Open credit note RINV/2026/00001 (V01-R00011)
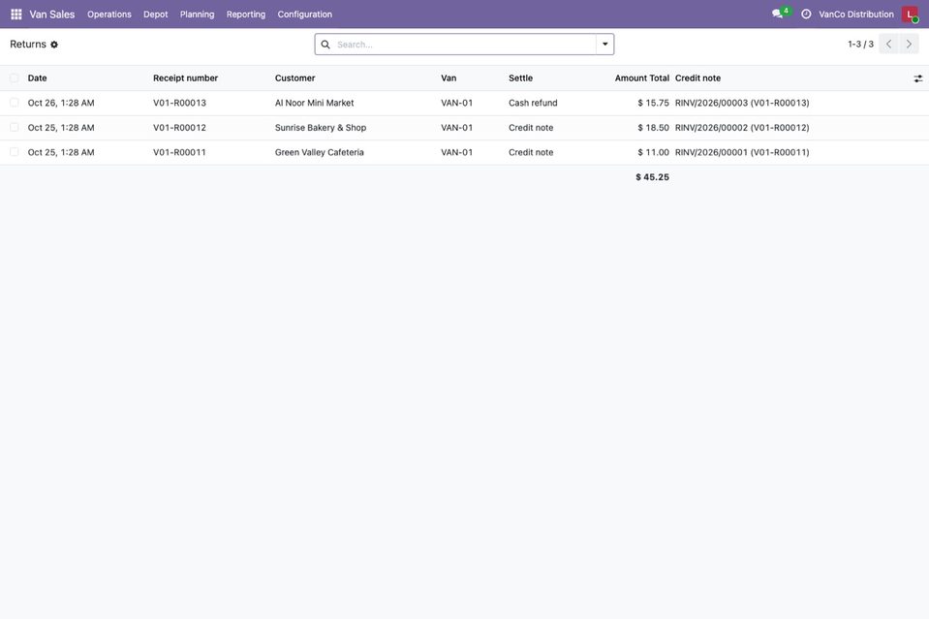Screen dimensions: 929x619 point(742,152)
